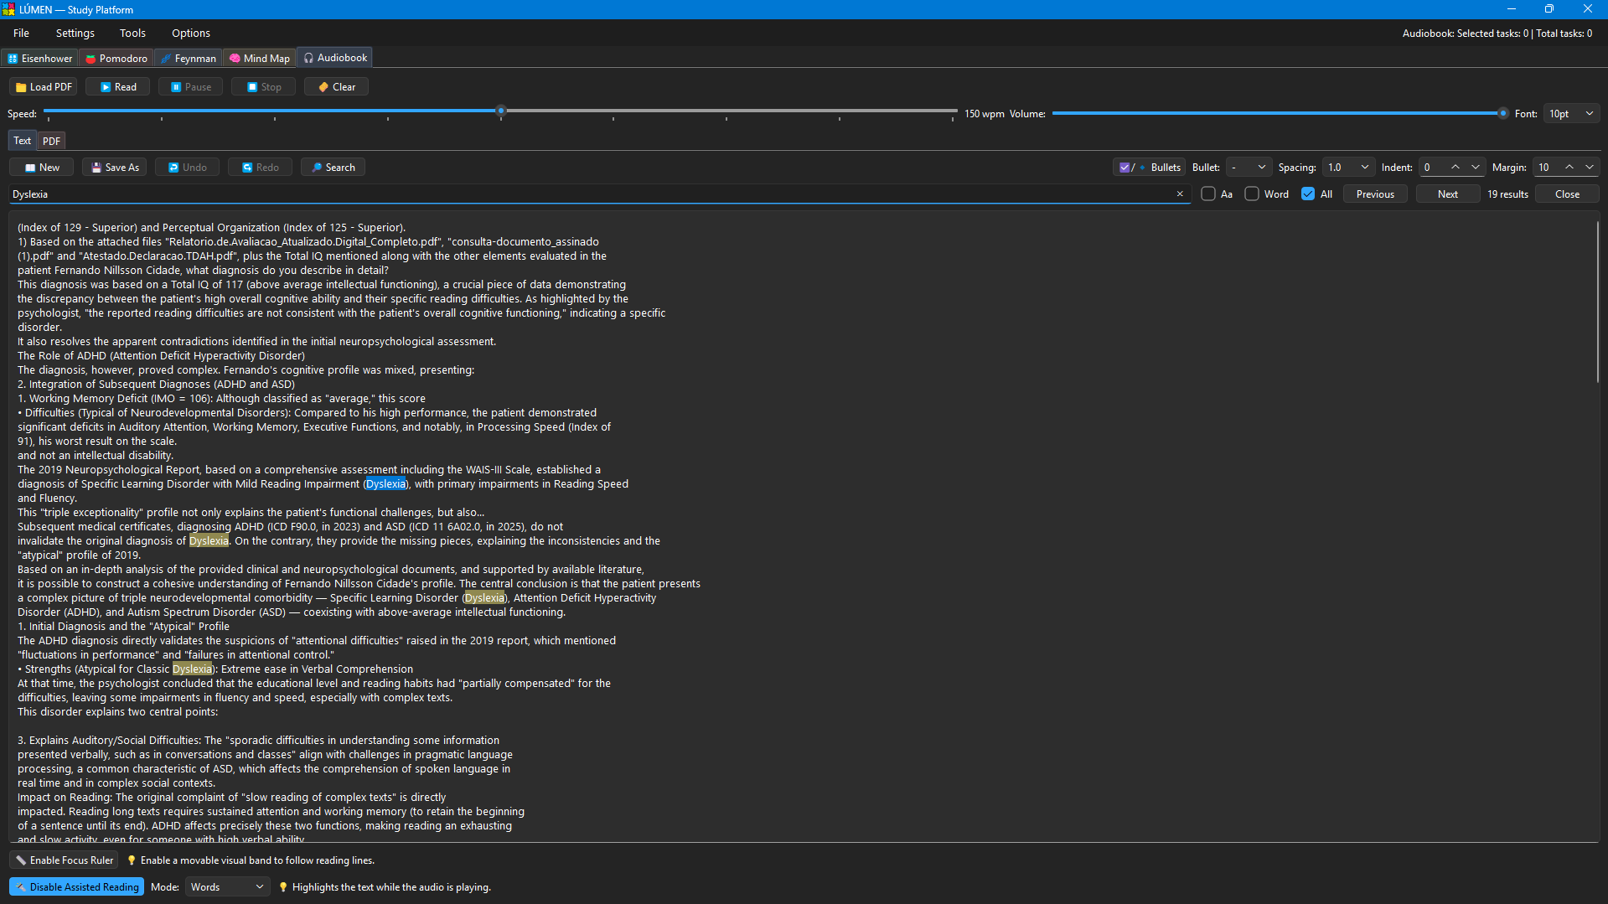
Task: Switch to the PDF view tab
Action: click(51, 141)
